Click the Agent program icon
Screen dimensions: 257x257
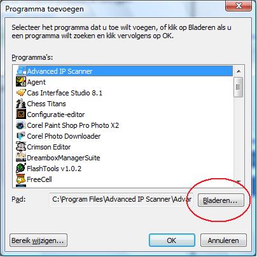point(21,82)
